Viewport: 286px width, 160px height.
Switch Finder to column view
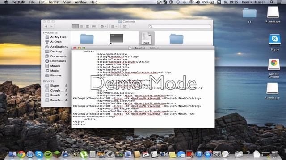click(x=88, y=27)
